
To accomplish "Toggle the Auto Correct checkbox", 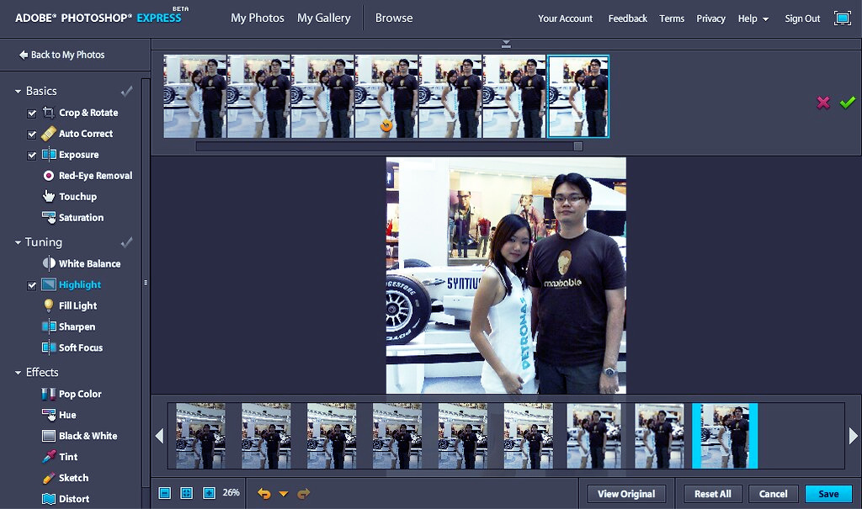I will point(32,134).
